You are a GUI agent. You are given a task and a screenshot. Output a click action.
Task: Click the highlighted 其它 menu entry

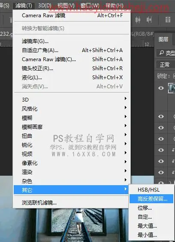coord(71,189)
